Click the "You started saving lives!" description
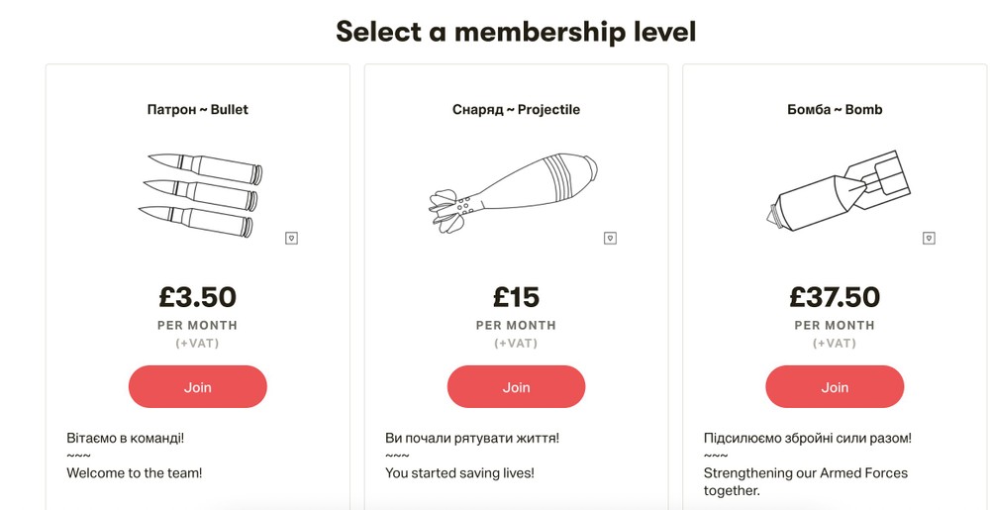The image size is (990, 510). point(459,473)
